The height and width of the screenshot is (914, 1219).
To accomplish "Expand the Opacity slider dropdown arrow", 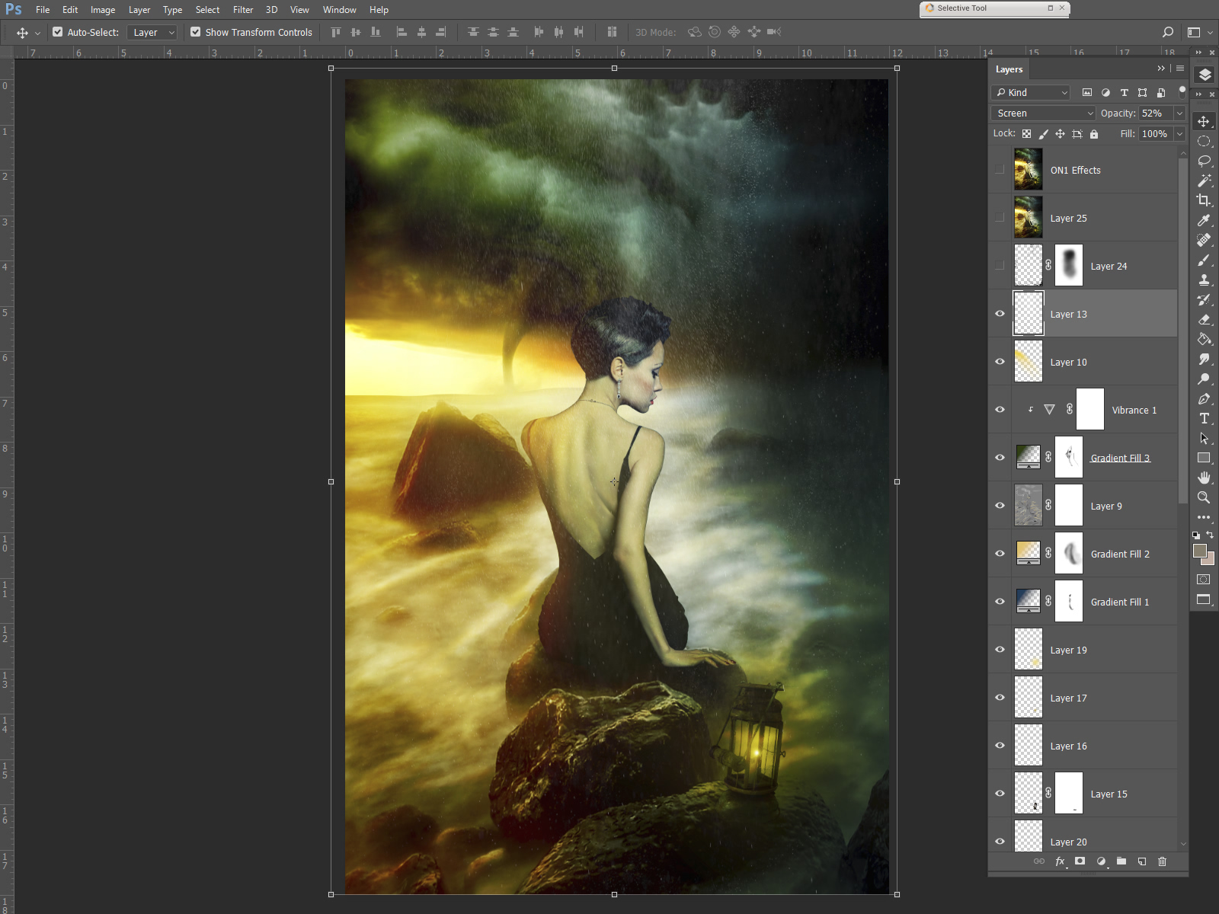I will [1179, 113].
